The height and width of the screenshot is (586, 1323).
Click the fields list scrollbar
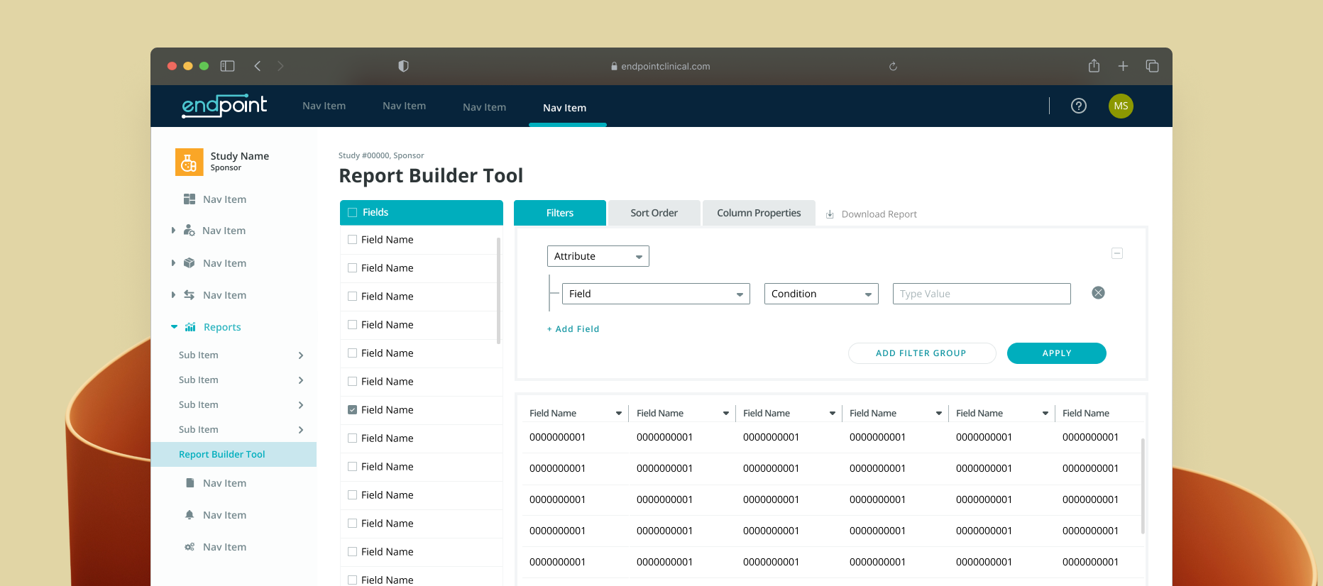tap(499, 291)
